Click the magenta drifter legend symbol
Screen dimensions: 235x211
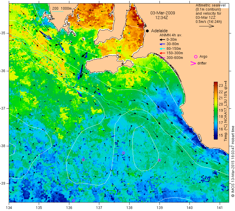click(x=193, y=63)
